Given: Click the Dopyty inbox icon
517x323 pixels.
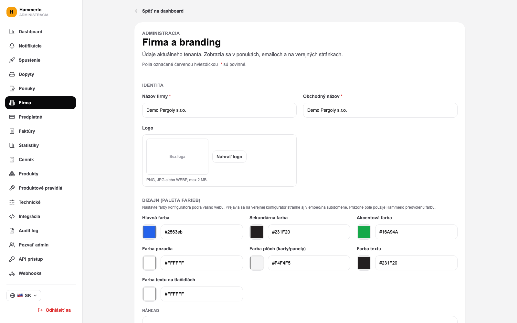Looking at the screenshot, I should pyautogui.click(x=12, y=74).
